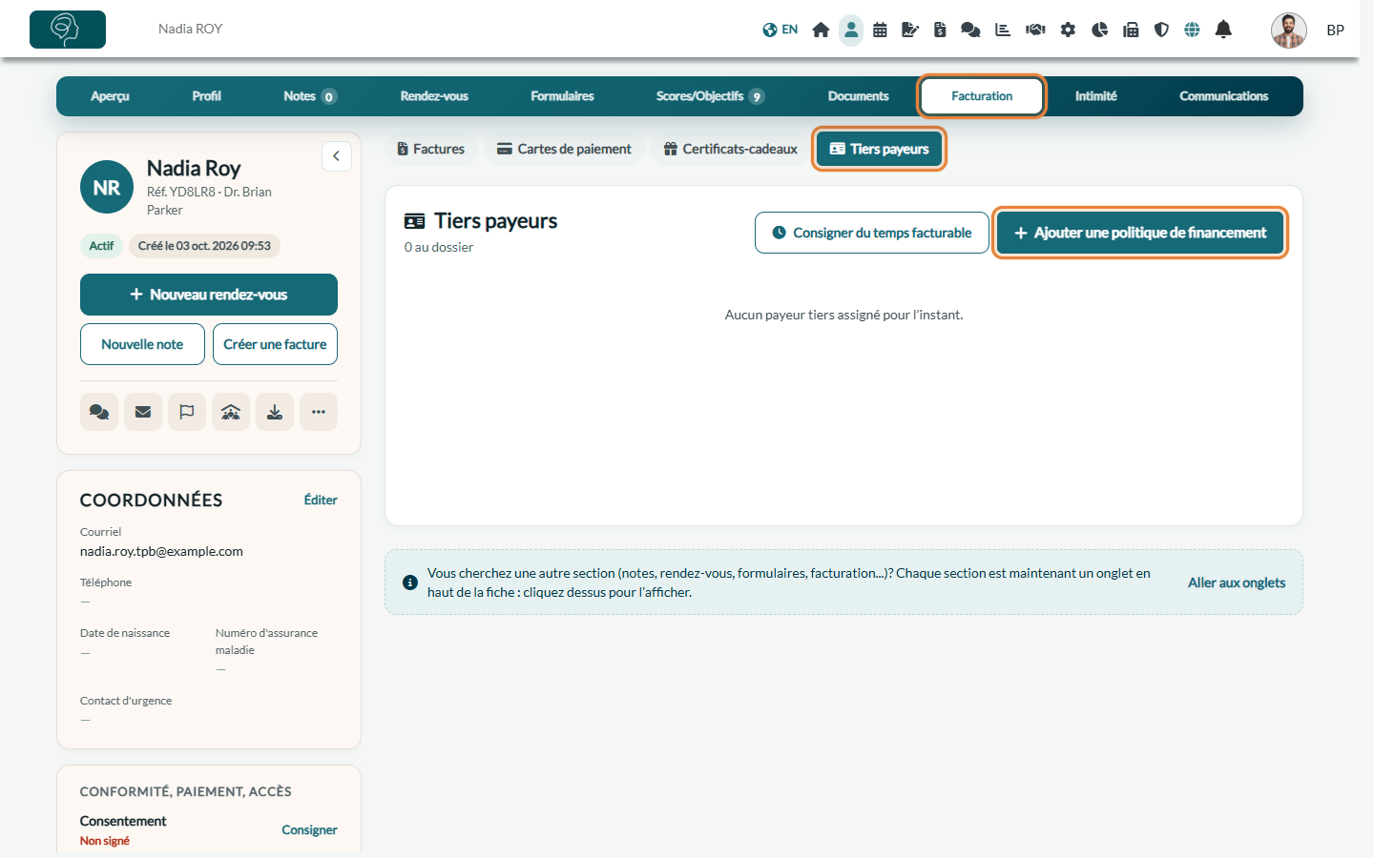Image resolution: width=1374 pixels, height=858 pixels.
Task: Collapse the client sidebar with chevron
Action: [337, 156]
